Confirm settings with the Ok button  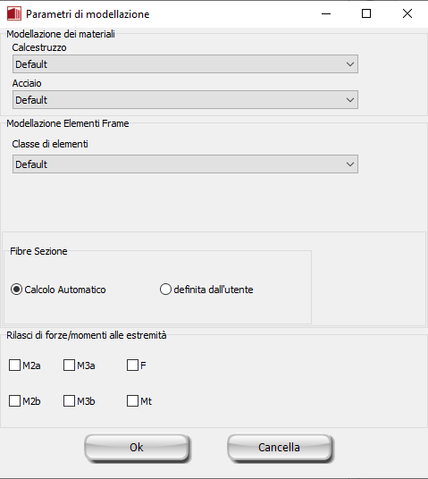137,447
